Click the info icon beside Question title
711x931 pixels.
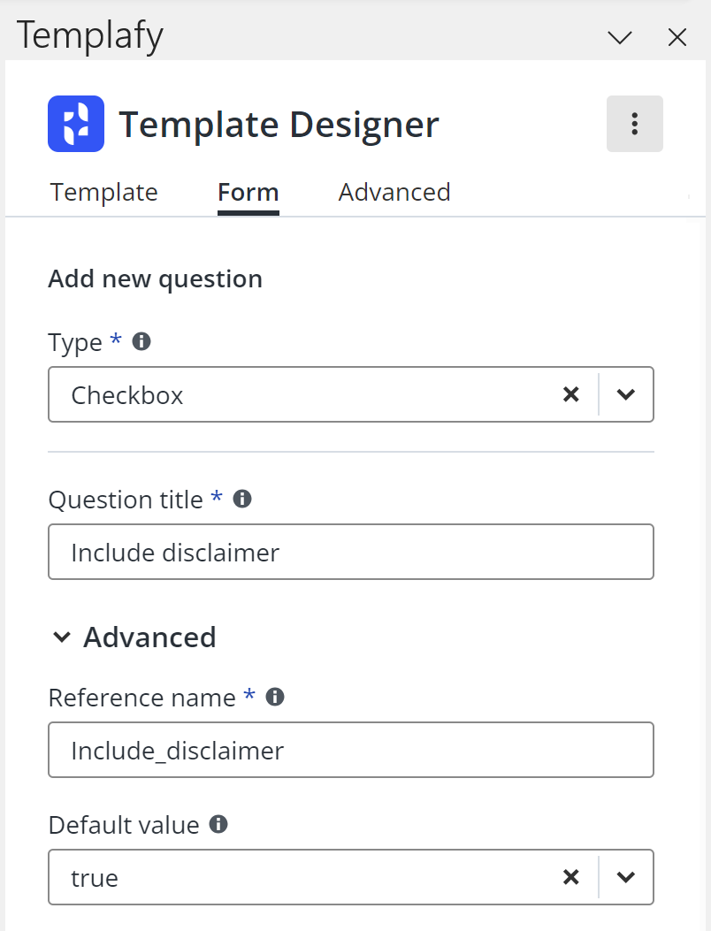pyautogui.click(x=241, y=499)
